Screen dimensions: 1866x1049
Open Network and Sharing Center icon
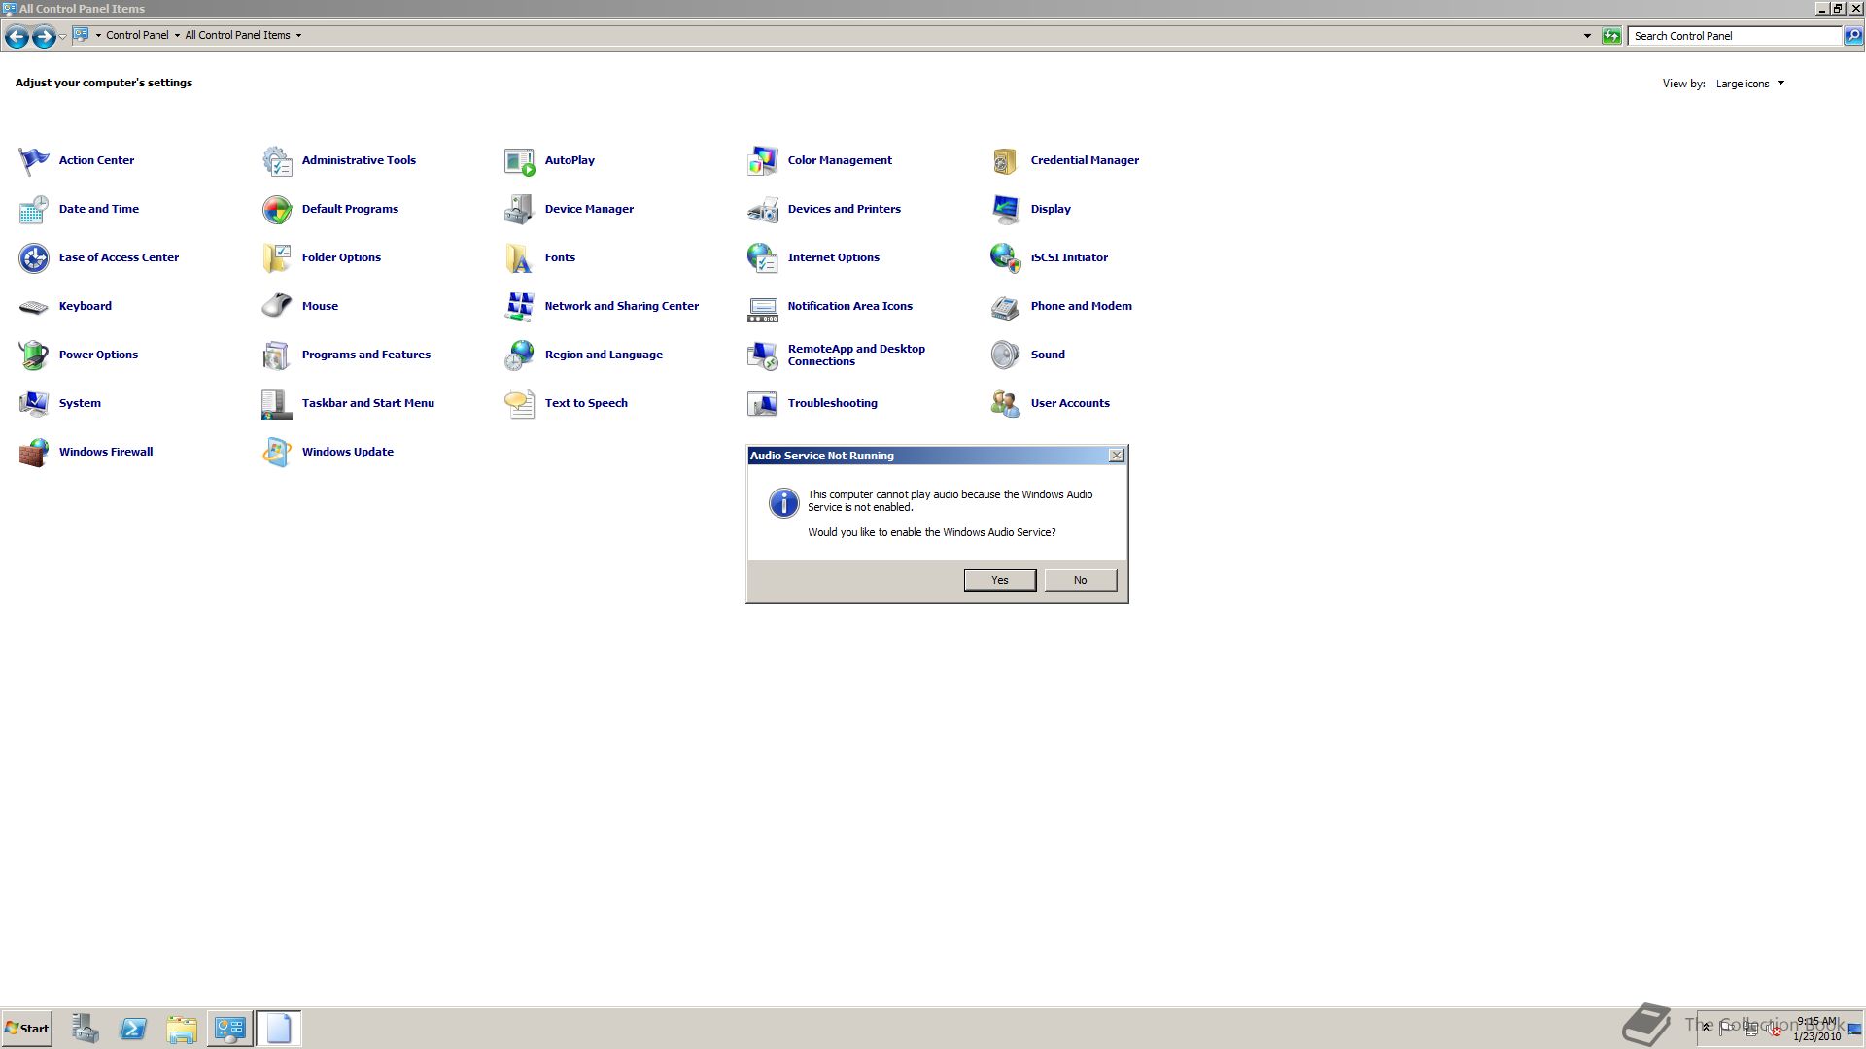tap(520, 306)
